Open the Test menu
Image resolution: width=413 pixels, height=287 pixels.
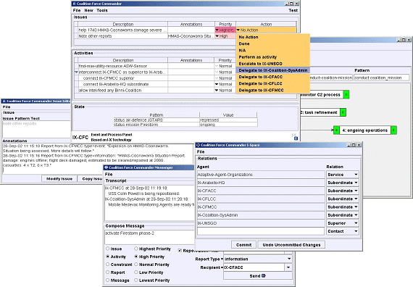293,10
